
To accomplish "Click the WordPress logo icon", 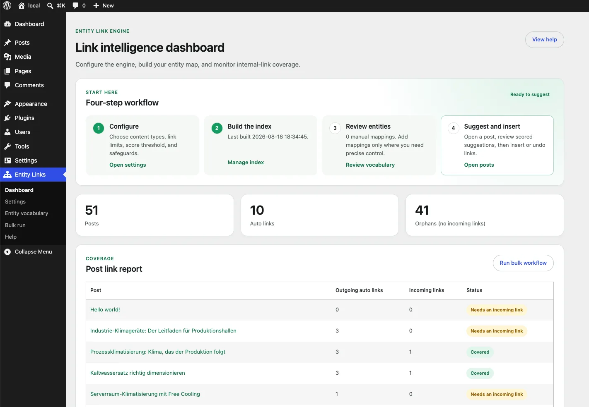I will coord(7,5).
